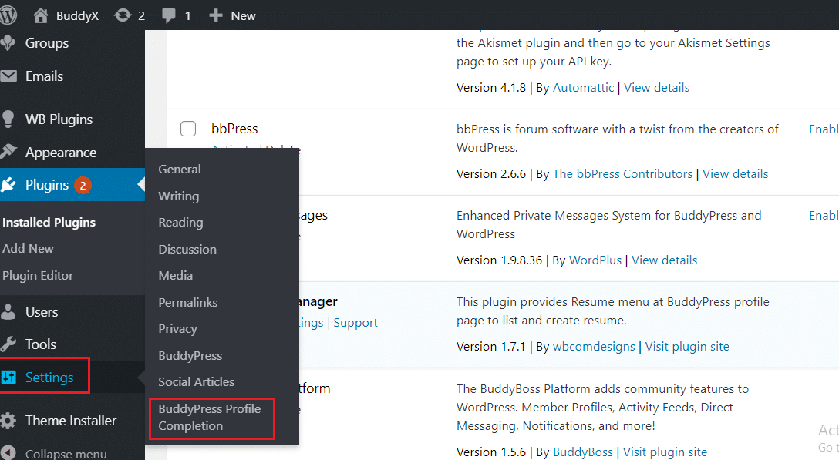This screenshot has height=460, width=839.
Task: Open the comments bubble icon
Action: point(167,15)
